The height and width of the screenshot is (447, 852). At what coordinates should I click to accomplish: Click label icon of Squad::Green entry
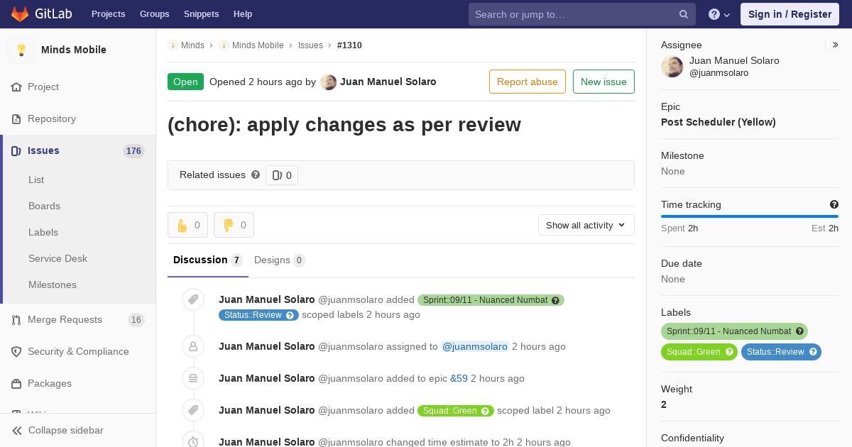[193, 410]
